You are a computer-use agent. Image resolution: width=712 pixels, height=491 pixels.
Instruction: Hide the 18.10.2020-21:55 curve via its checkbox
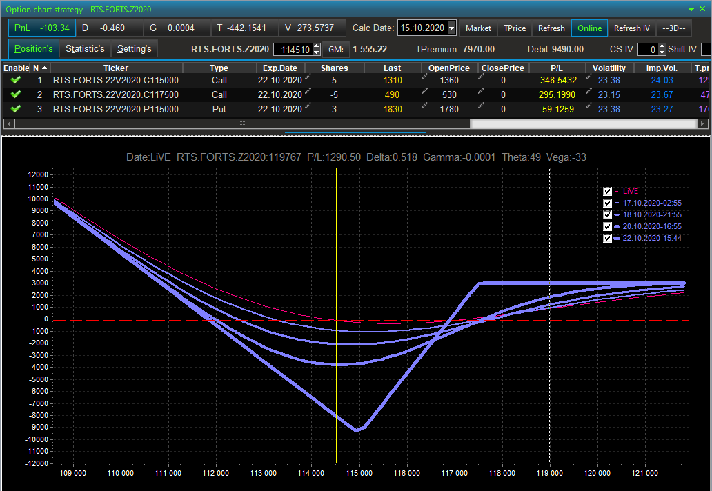(608, 215)
